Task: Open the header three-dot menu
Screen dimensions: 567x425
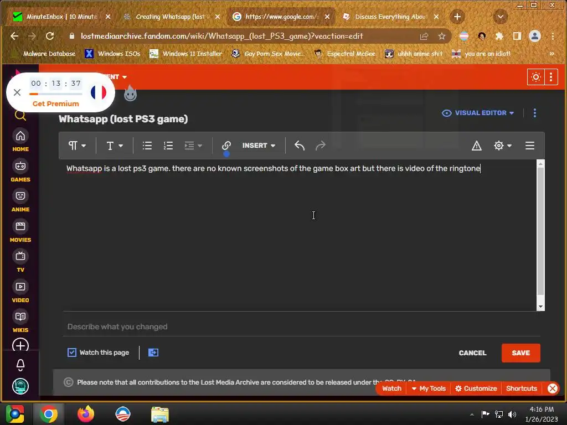Action: pyautogui.click(x=551, y=77)
